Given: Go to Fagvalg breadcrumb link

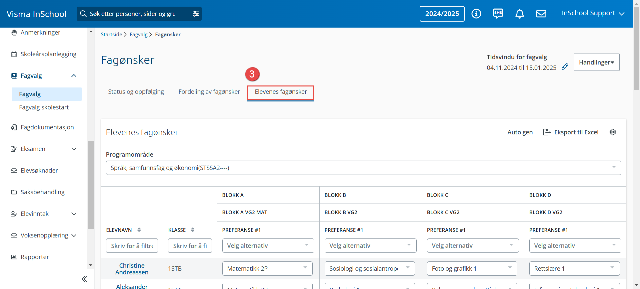Looking at the screenshot, I should click(x=139, y=34).
